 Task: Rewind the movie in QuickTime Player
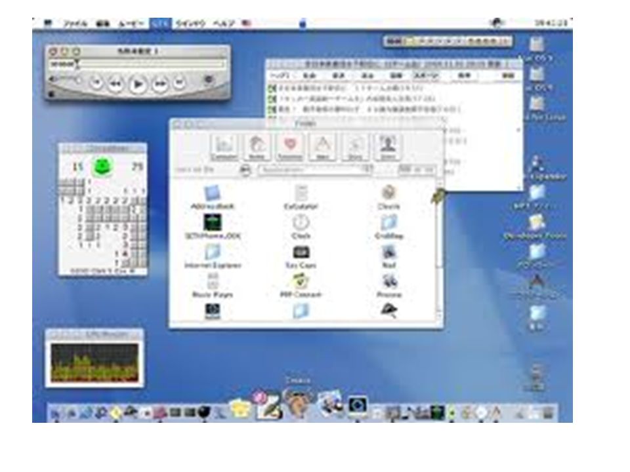115,84
